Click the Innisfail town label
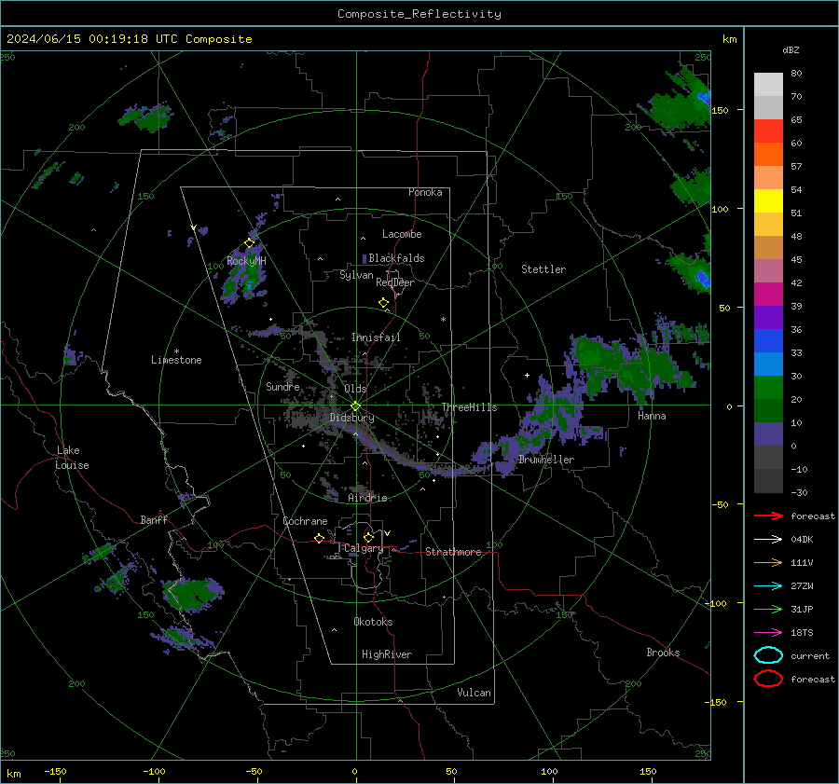Screen dimensions: 839x784 coord(376,337)
